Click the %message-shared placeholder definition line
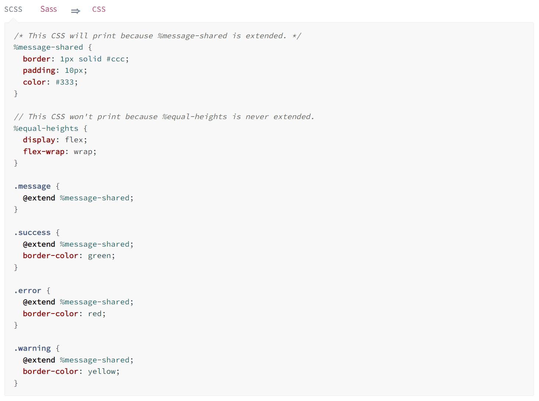539x401 pixels. 48,47
